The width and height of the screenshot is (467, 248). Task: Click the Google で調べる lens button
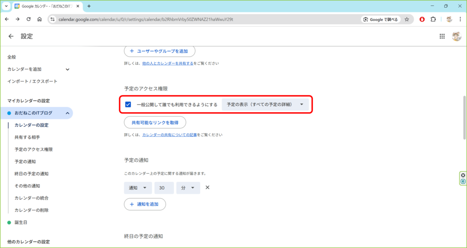pyautogui.click(x=381, y=20)
